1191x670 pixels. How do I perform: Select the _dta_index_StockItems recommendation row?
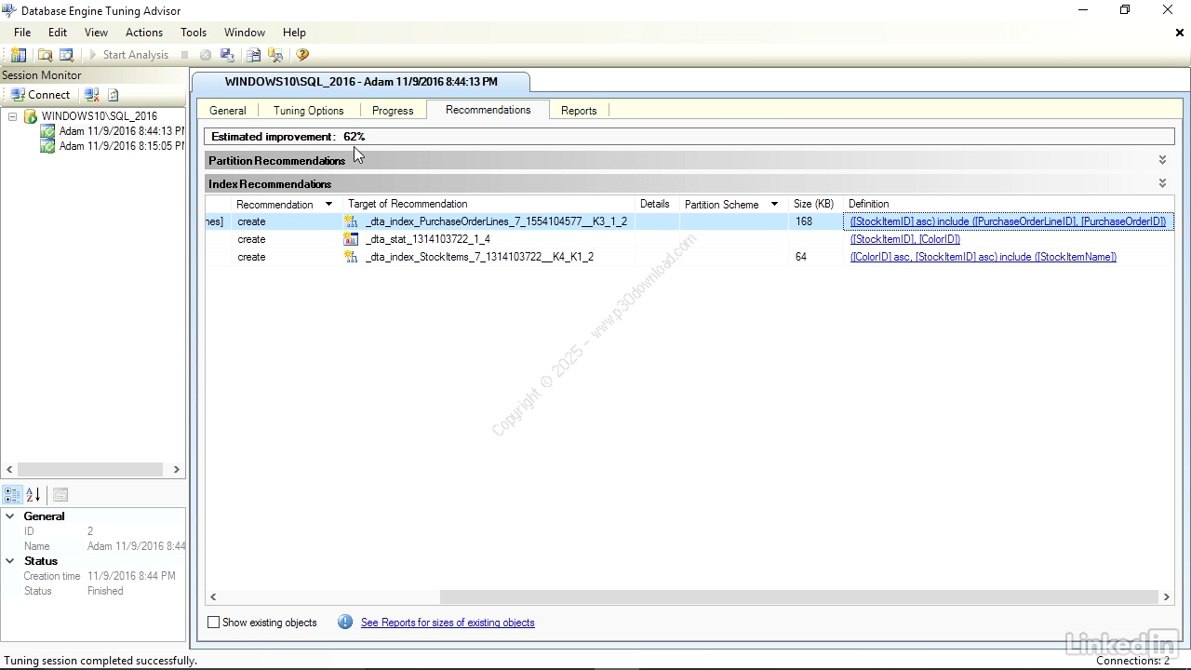[689, 257]
